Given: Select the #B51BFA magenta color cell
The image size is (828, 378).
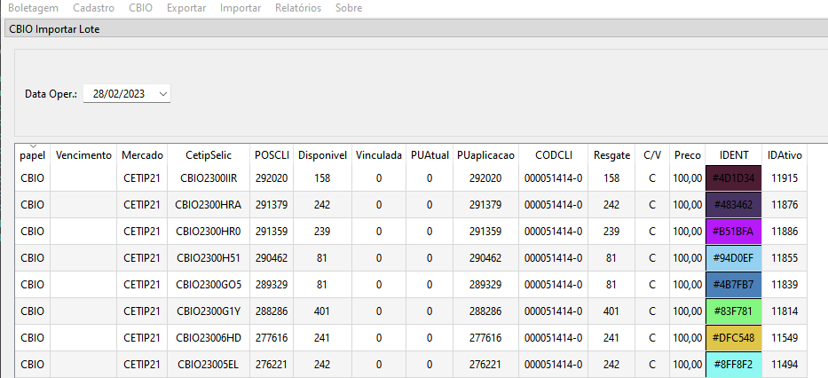Looking at the screenshot, I should point(733,232).
